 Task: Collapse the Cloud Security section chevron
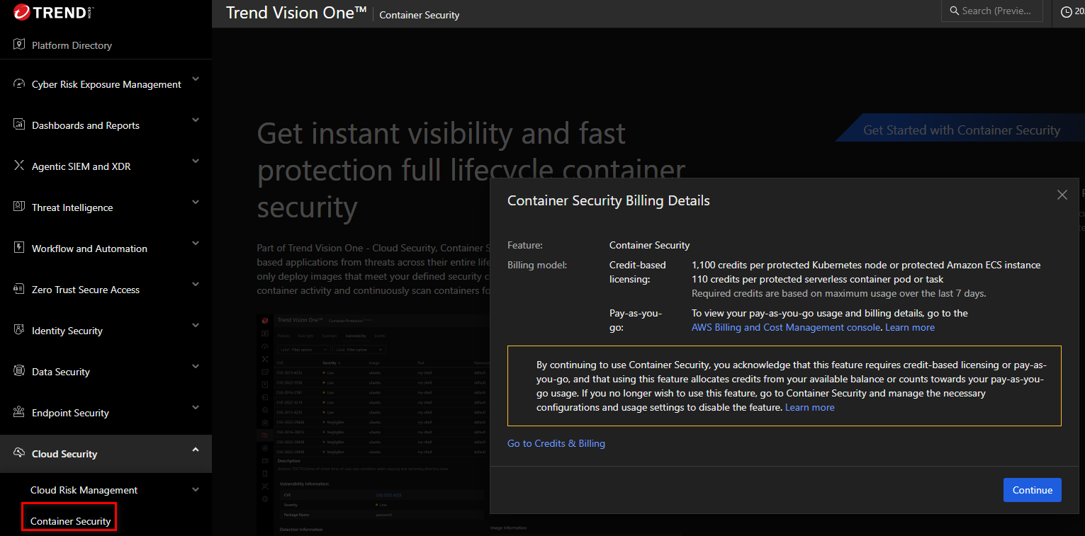point(196,450)
